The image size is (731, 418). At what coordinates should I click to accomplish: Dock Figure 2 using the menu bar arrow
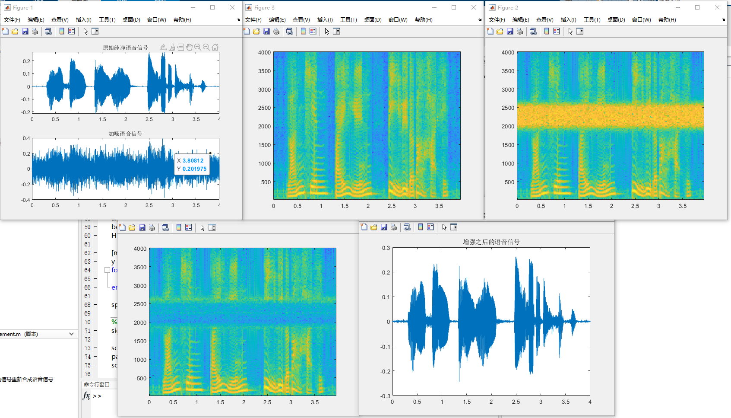(x=724, y=20)
